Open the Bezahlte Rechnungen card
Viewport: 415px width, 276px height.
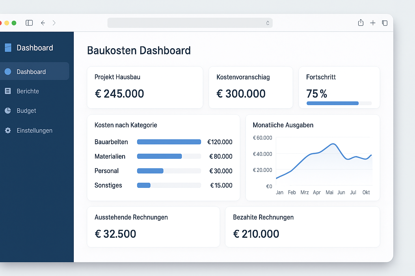click(303, 227)
